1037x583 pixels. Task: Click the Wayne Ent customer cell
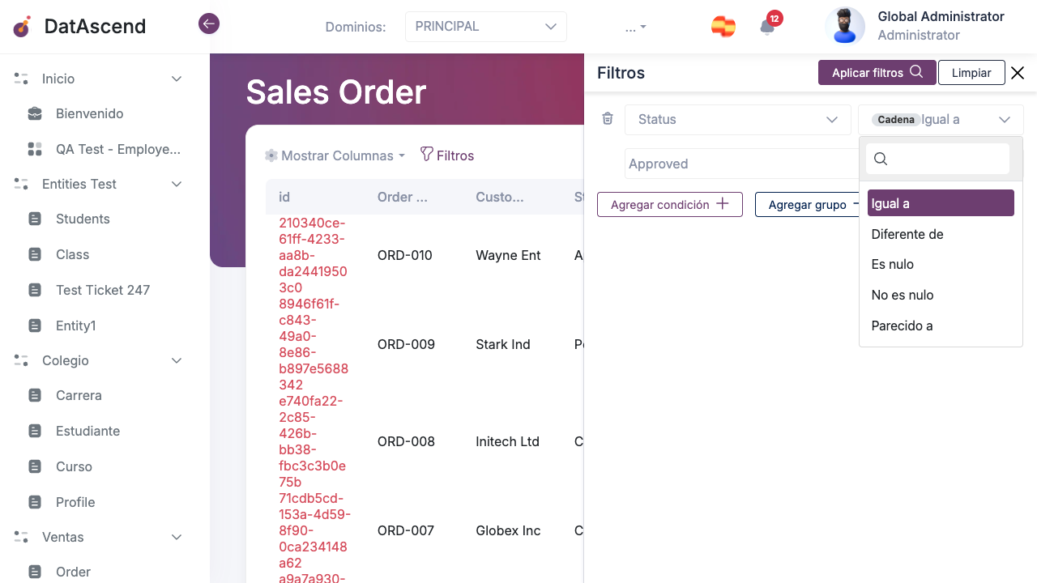pyautogui.click(x=508, y=255)
